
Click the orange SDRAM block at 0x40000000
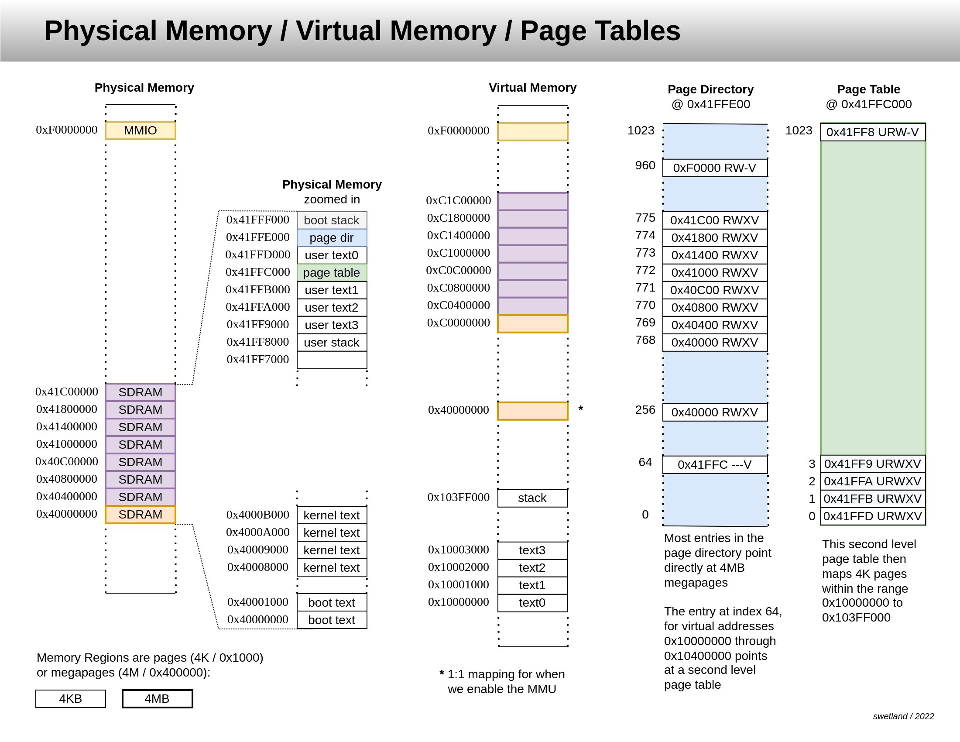coord(140,514)
